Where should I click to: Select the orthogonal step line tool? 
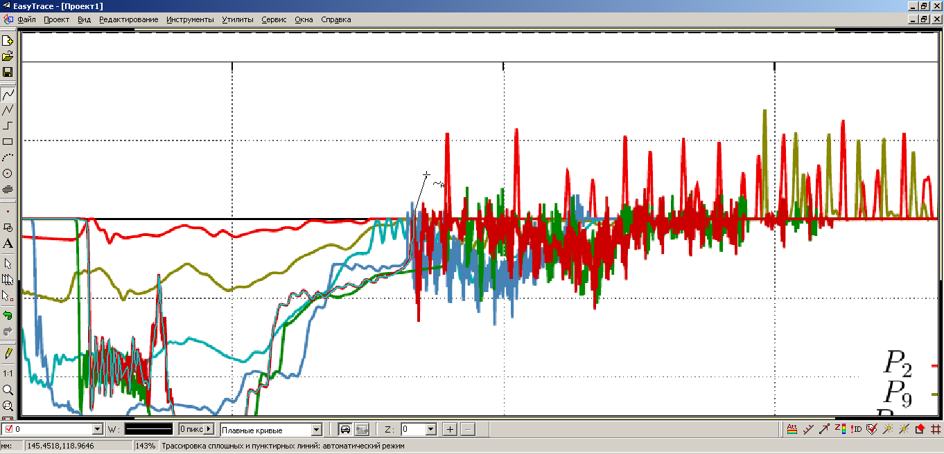click(x=8, y=125)
